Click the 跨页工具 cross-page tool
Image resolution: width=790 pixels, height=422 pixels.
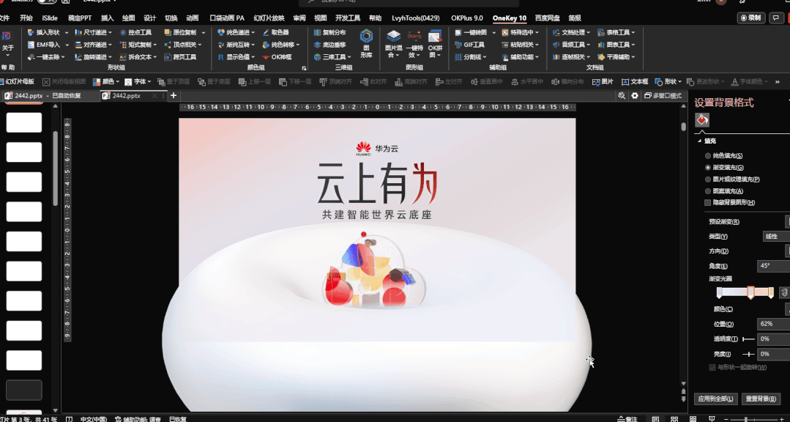point(180,57)
